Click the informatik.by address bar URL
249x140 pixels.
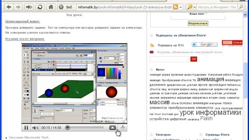(125, 7)
